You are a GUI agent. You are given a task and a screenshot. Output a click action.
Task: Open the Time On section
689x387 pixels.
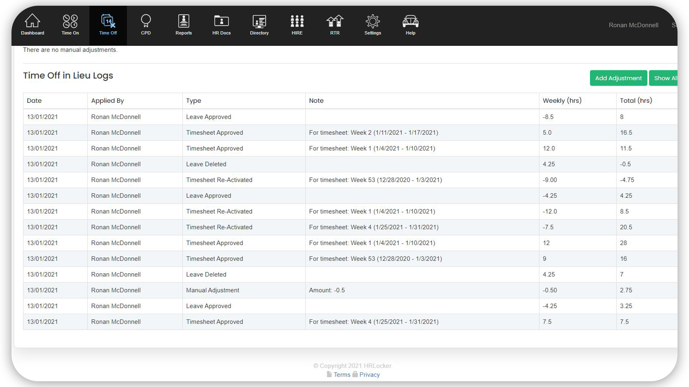tap(70, 25)
